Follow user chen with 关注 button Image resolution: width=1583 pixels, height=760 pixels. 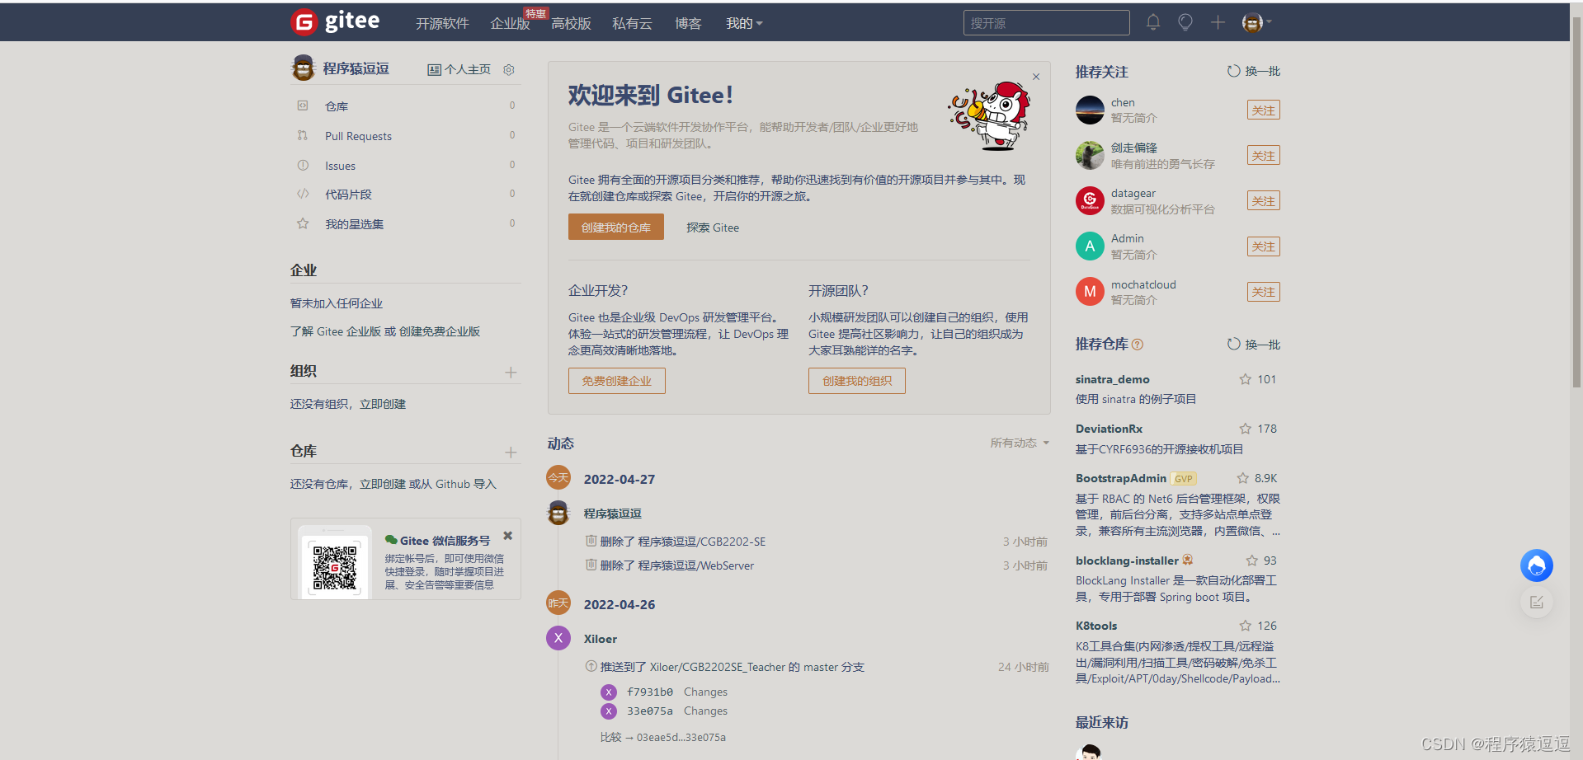click(1263, 110)
